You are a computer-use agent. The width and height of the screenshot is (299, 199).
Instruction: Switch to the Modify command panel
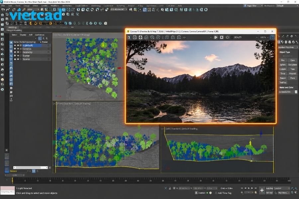283,36
